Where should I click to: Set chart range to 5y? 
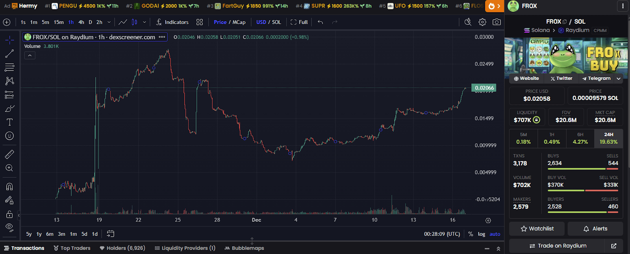click(x=29, y=234)
